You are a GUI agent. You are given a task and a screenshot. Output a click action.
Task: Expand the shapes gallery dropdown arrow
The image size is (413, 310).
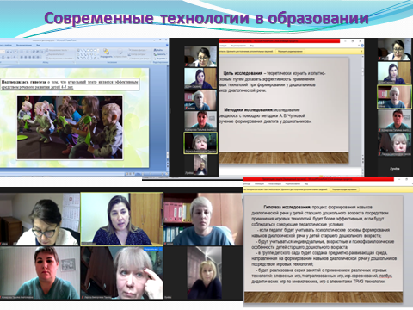pos(98,58)
